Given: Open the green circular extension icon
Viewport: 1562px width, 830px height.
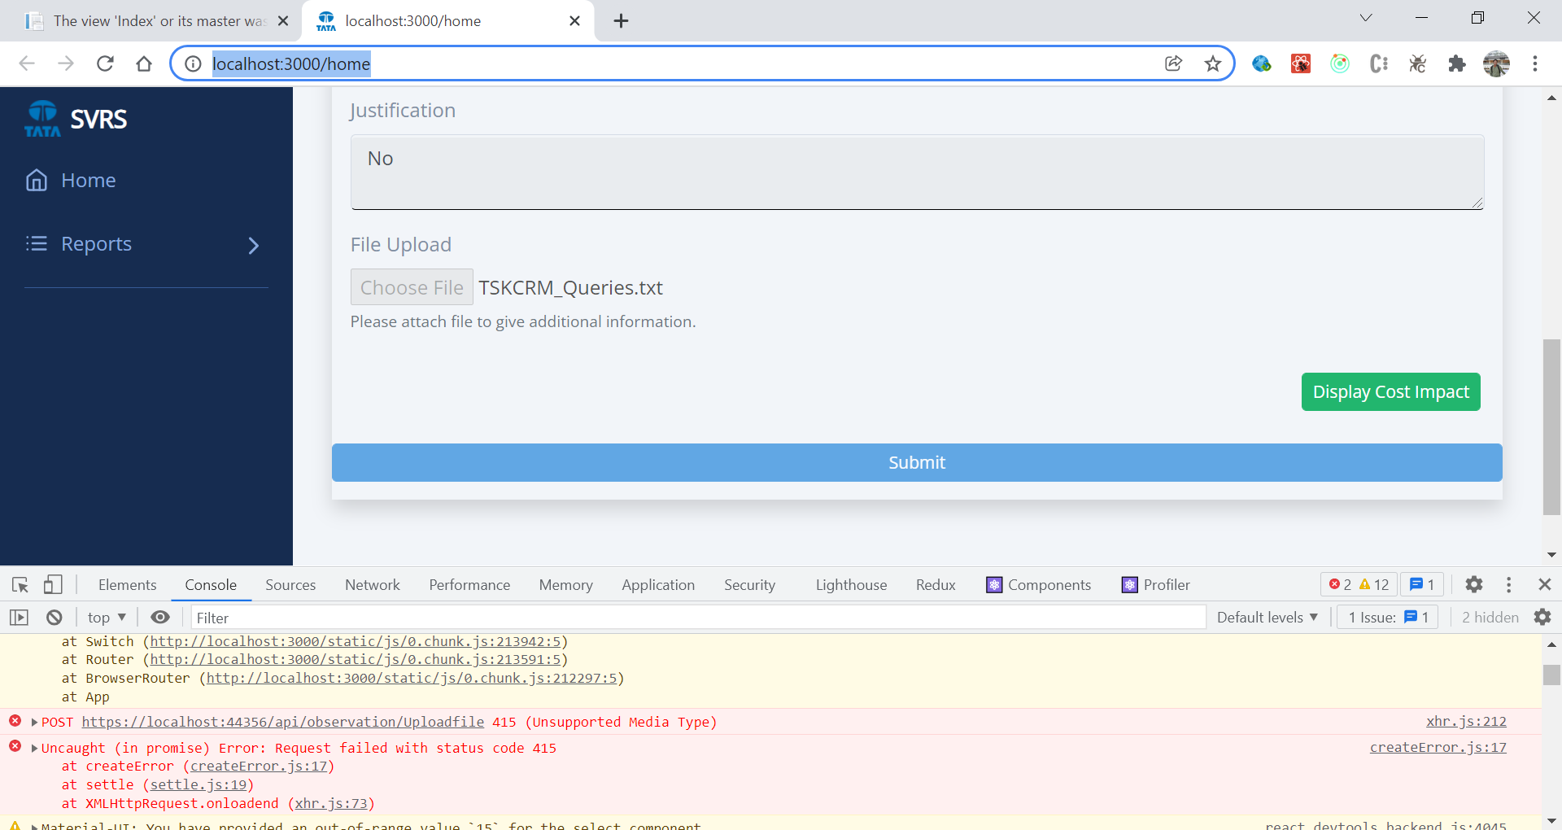Looking at the screenshot, I should [x=1340, y=63].
